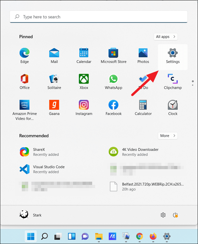Image resolution: width=198 pixels, height=244 pixels.
Task: Launch the Office app
Action: pos(24,82)
